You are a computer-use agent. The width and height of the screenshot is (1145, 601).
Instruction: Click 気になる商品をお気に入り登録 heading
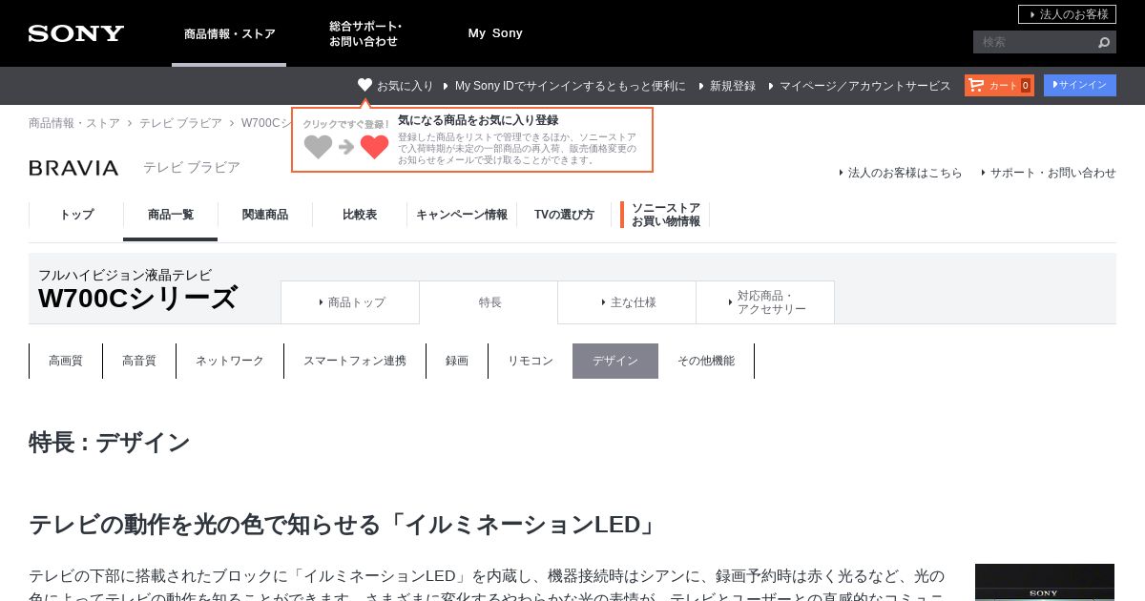(x=478, y=120)
